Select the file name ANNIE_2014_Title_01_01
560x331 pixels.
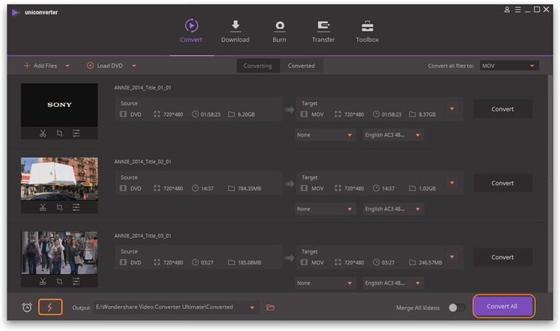pyautogui.click(x=142, y=88)
